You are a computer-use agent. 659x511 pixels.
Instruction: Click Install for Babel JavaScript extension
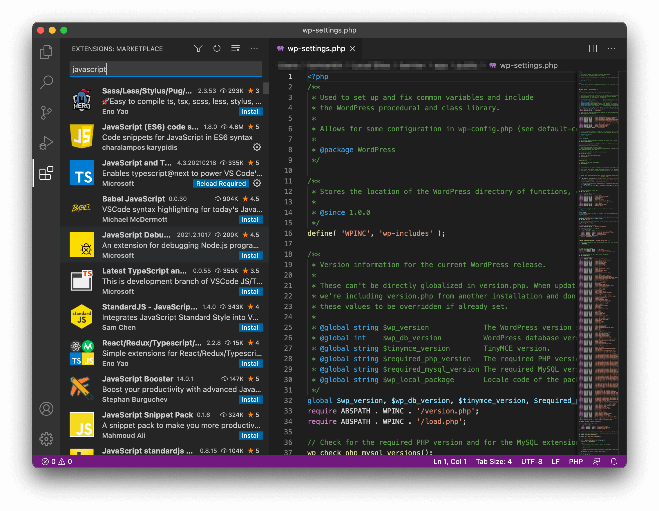coord(251,219)
